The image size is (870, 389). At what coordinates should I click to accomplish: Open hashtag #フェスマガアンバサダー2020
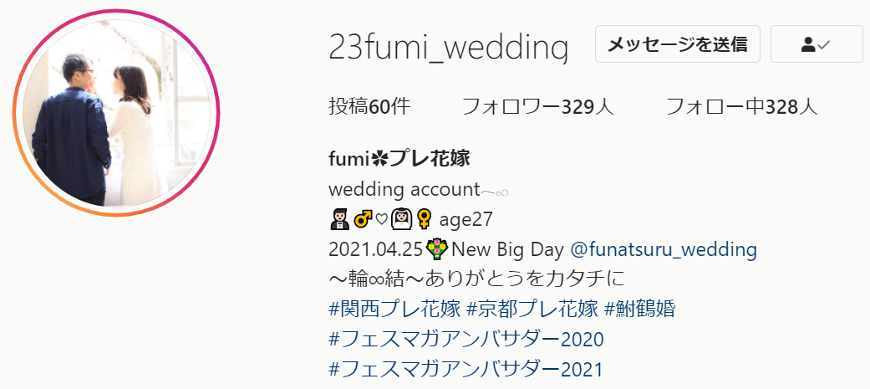(466, 339)
